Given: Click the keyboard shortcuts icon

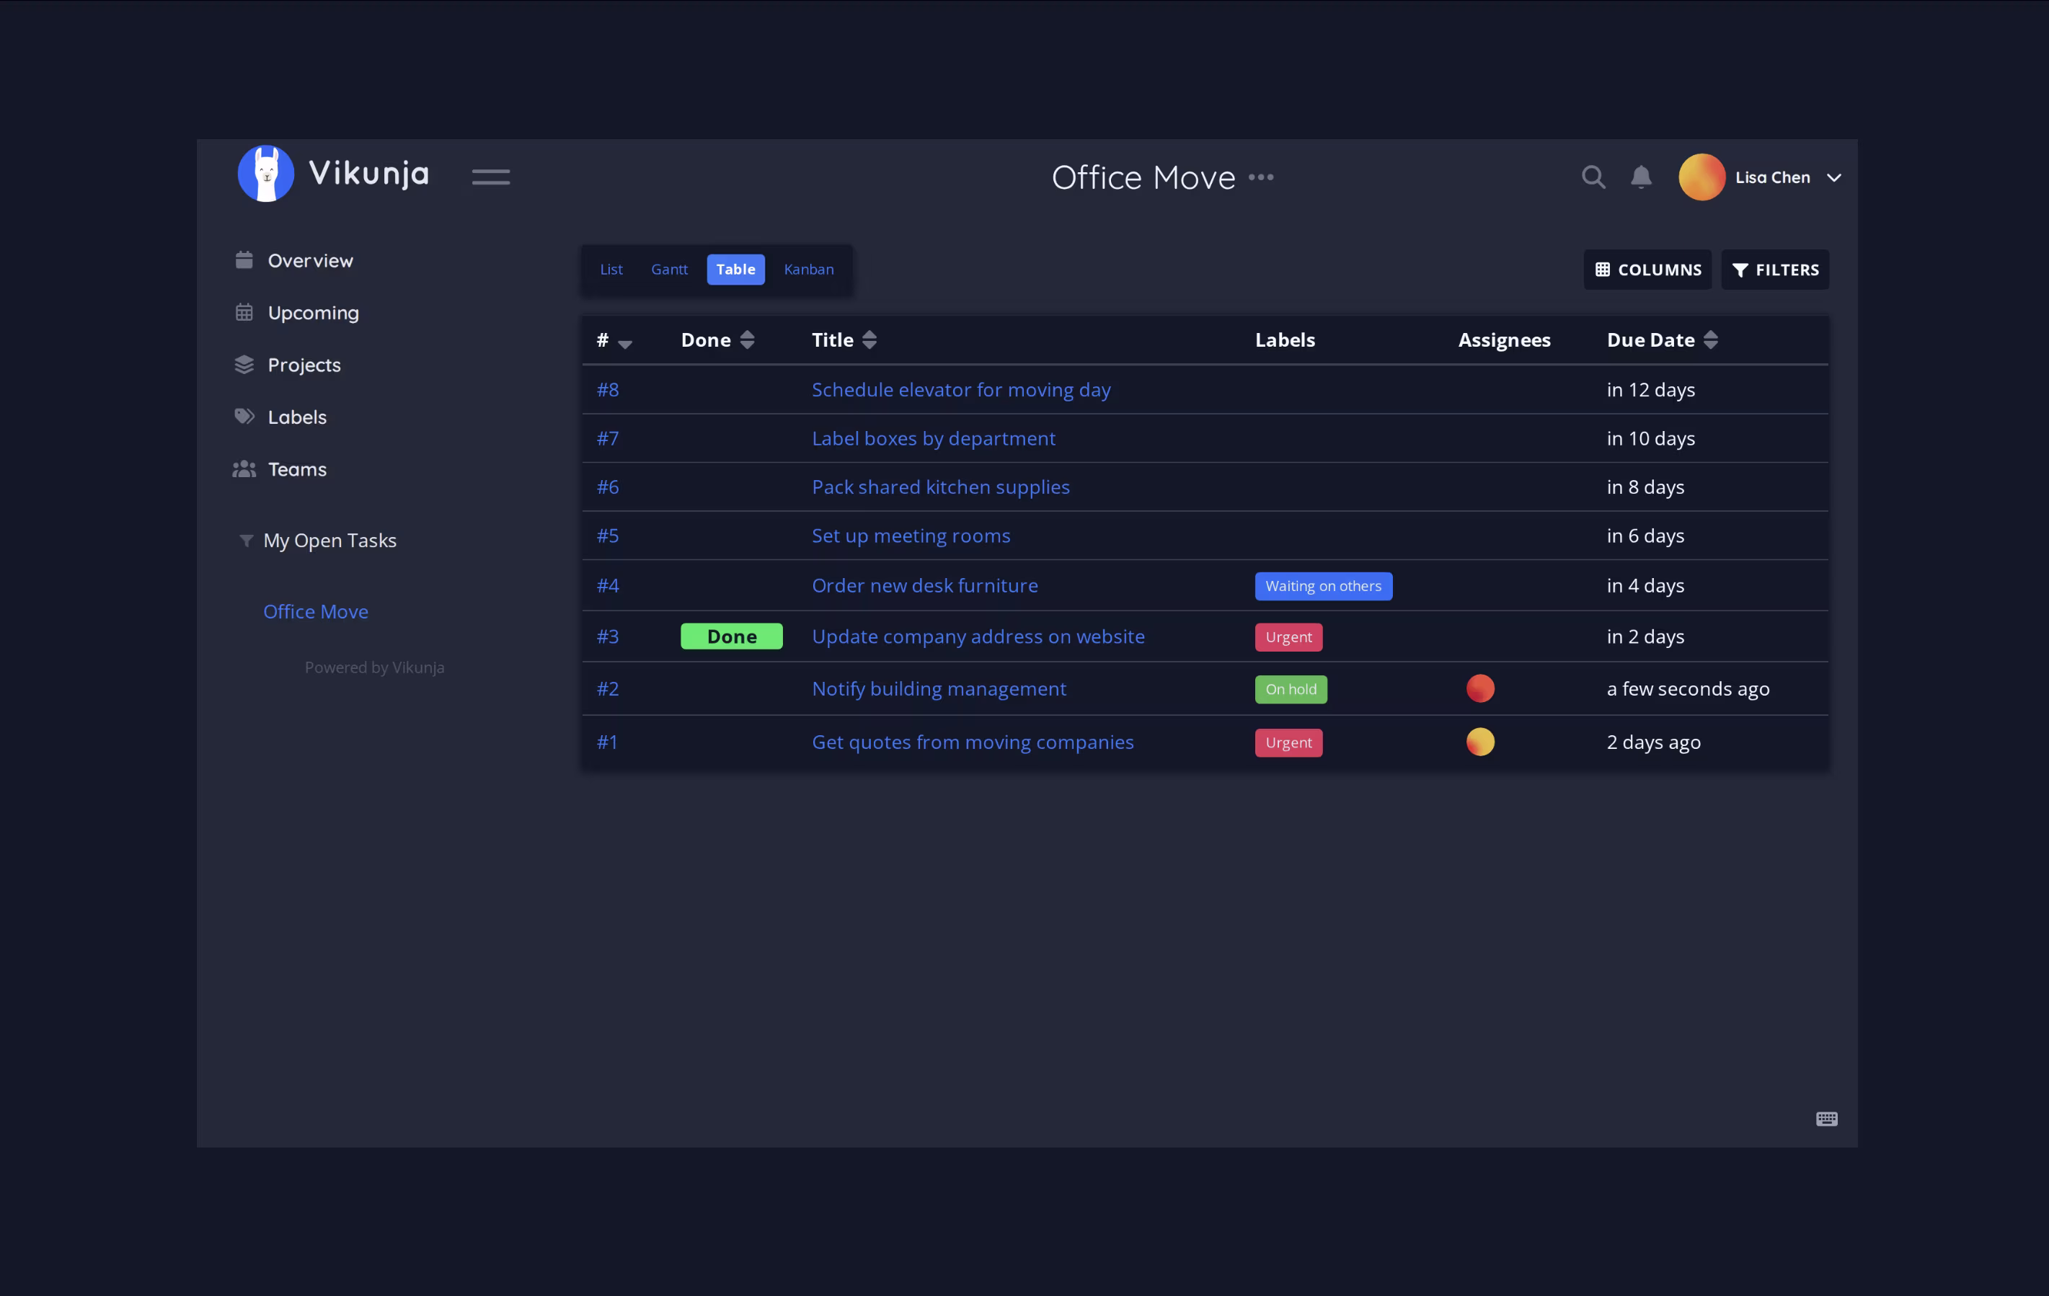Looking at the screenshot, I should pyautogui.click(x=1826, y=1119).
